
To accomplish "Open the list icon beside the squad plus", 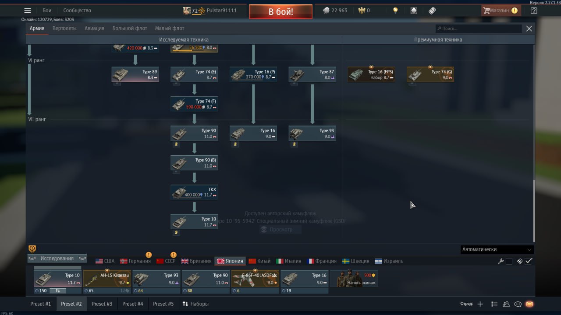I will tap(494, 304).
